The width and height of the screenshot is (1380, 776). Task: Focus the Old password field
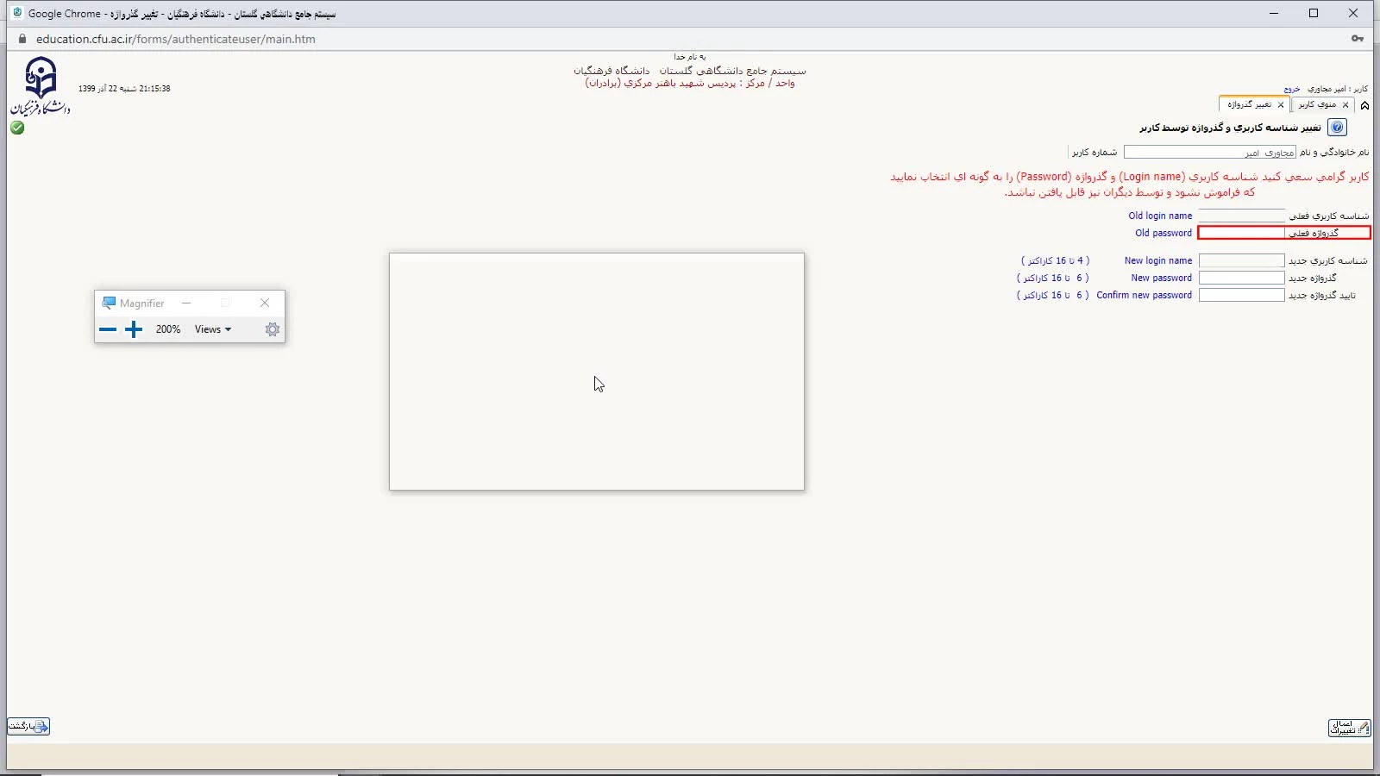tap(1242, 233)
